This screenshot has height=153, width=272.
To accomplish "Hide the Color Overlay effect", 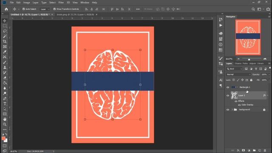I will pos(239,105).
